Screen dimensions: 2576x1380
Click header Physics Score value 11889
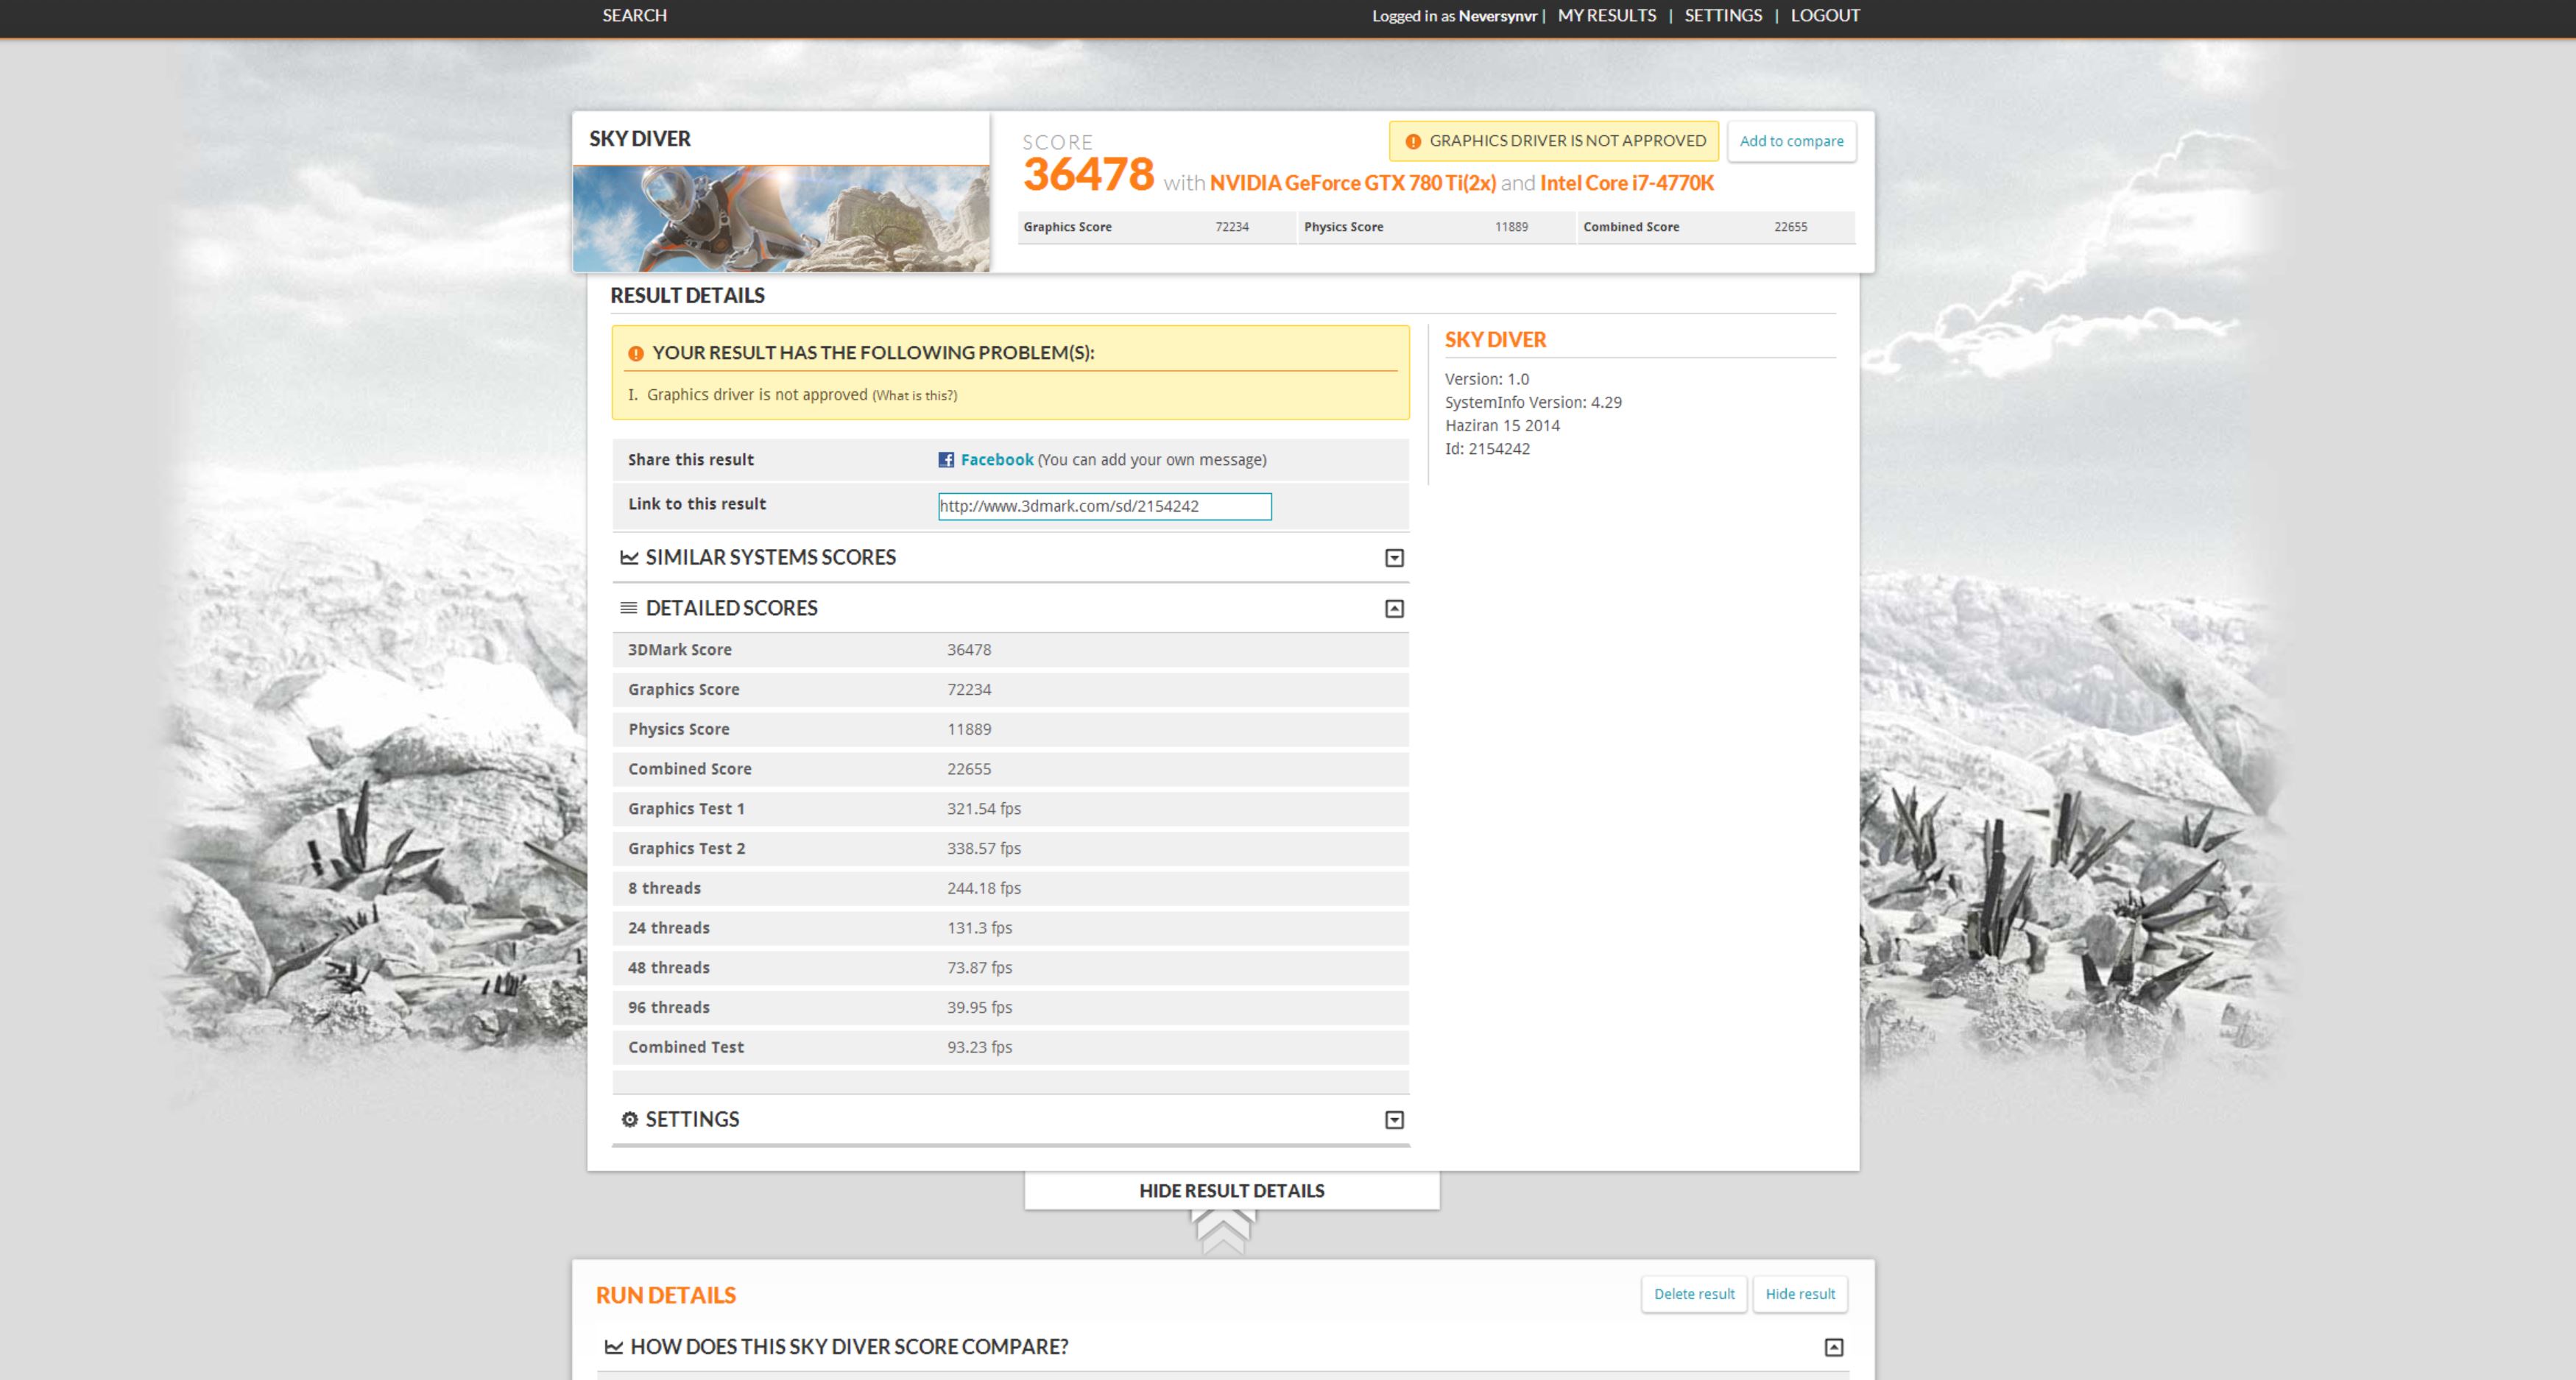[1511, 227]
